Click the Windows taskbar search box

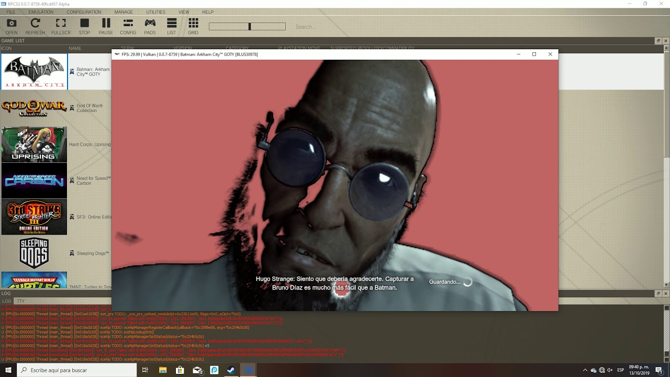click(x=77, y=370)
